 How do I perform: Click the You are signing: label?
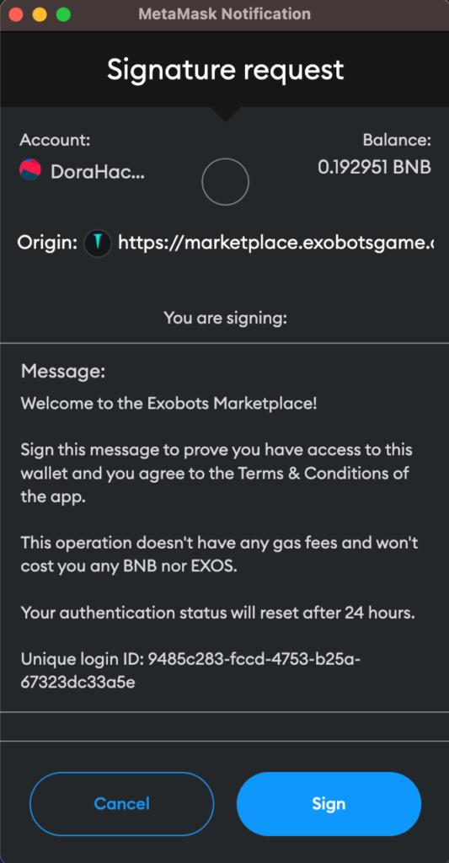[x=225, y=318]
